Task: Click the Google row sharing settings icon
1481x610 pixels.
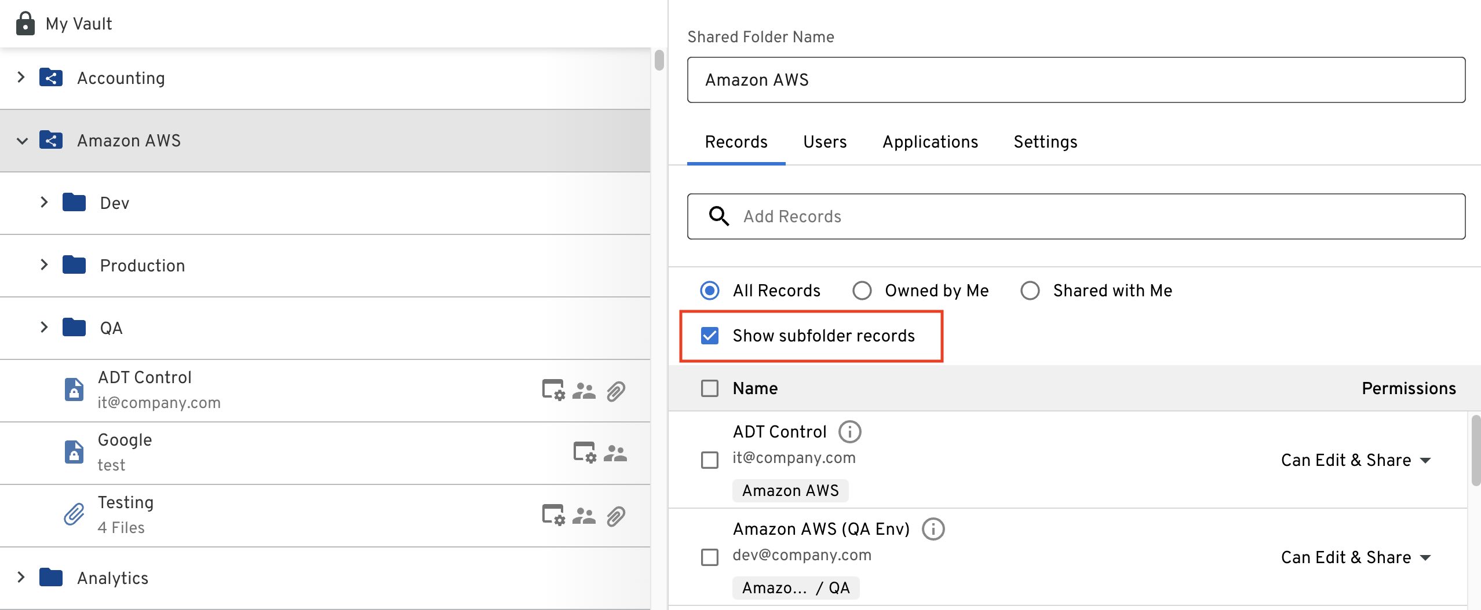Action: [585, 453]
